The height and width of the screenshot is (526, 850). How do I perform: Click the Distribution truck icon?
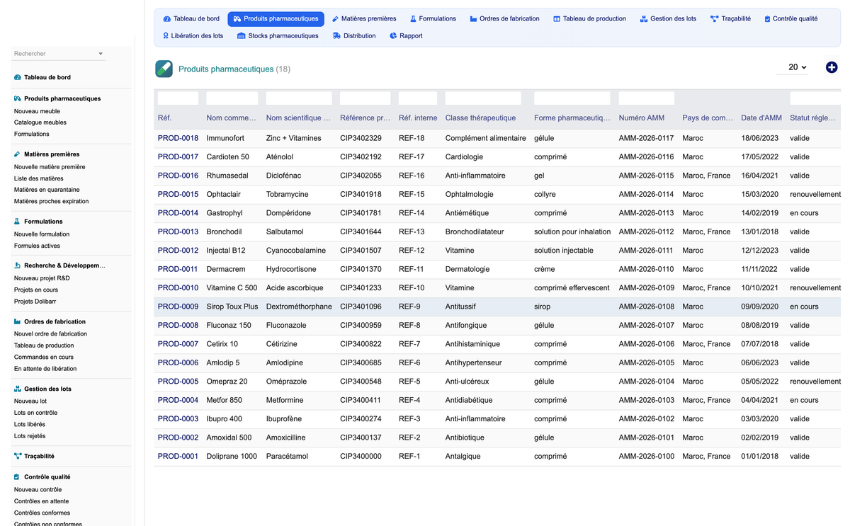[x=336, y=36]
